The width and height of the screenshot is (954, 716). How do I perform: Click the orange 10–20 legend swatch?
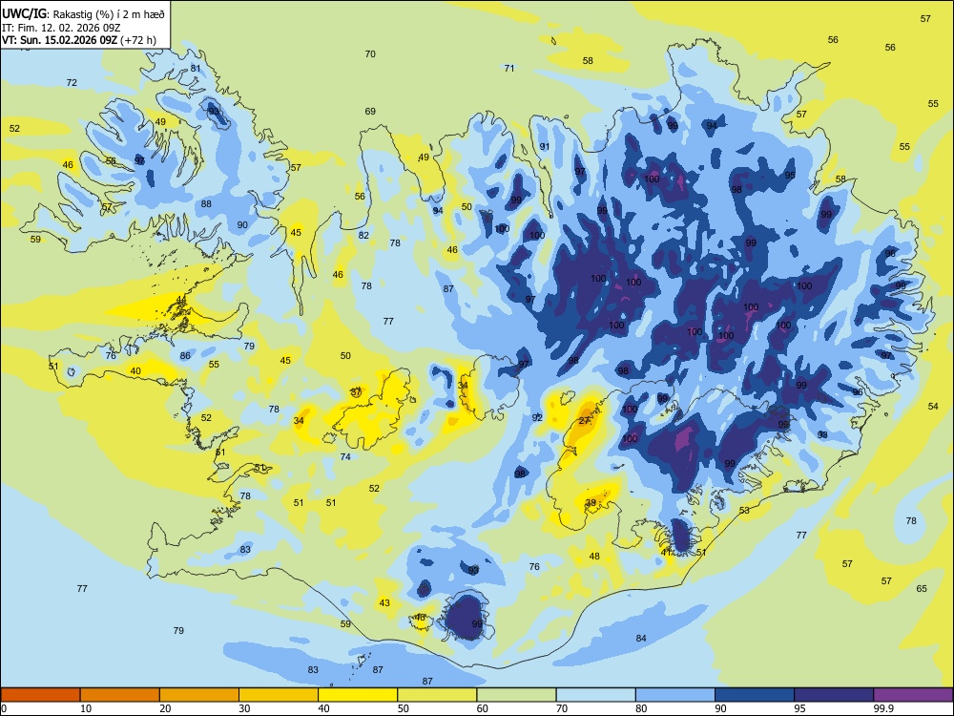pyautogui.click(x=120, y=695)
